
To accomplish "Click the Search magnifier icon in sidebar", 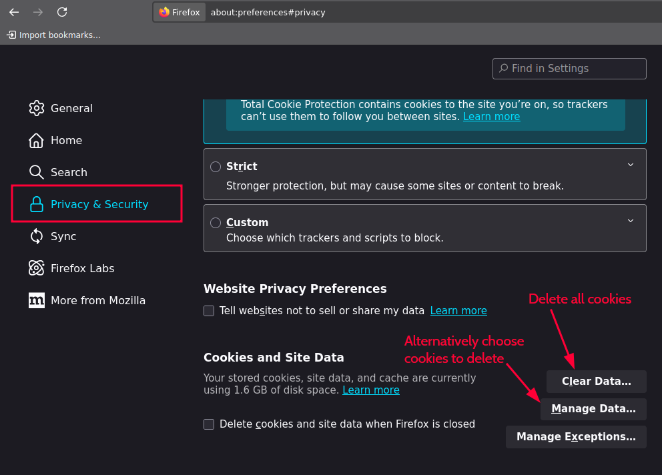I will (37, 172).
